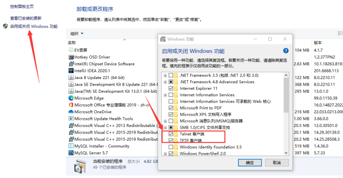The height and width of the screenshot is (178, 343).
Task: Click the scroll up arrow in features list
Action: (286, 75)
